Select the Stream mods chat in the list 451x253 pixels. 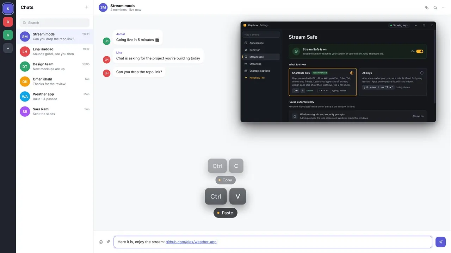(55, 37)
